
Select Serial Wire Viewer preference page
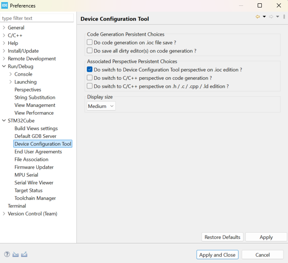(x=34, y=183)
